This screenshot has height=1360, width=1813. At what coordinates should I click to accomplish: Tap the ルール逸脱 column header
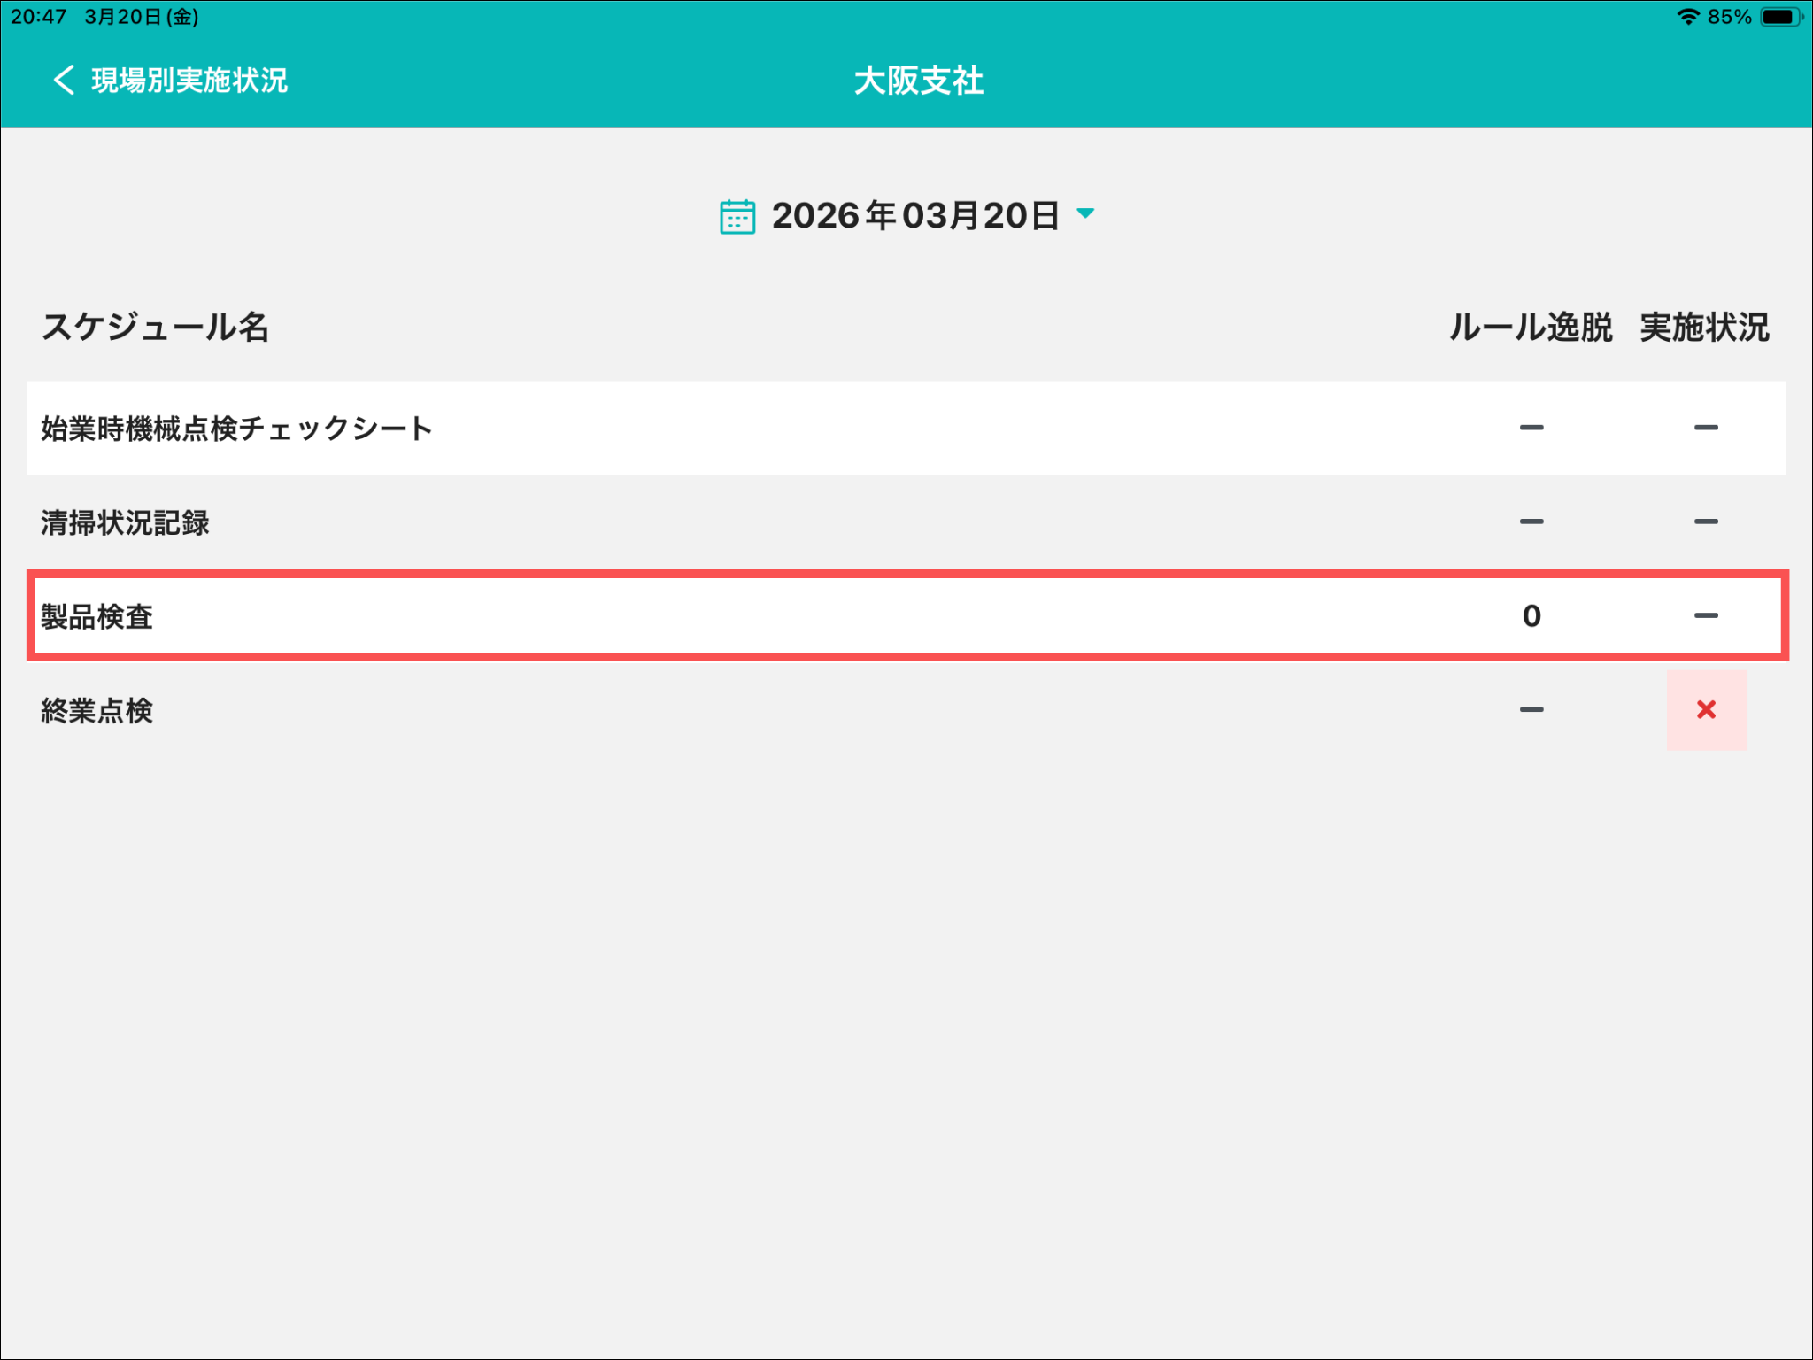tap(1530, 328)
